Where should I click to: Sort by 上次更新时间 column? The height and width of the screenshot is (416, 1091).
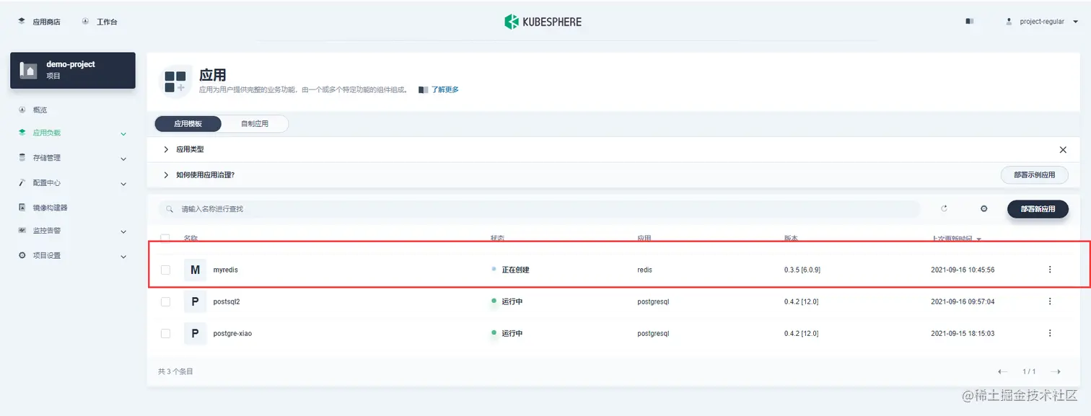(957, 239)
